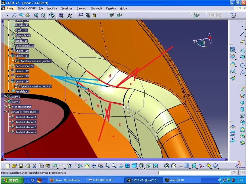
Task: Click the Join surfaces icon
Action: 233,49
